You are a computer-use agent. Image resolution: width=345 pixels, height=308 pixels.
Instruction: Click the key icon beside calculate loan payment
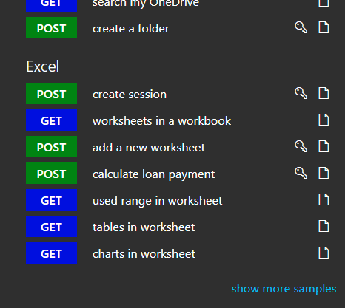[x=301, y=173]
